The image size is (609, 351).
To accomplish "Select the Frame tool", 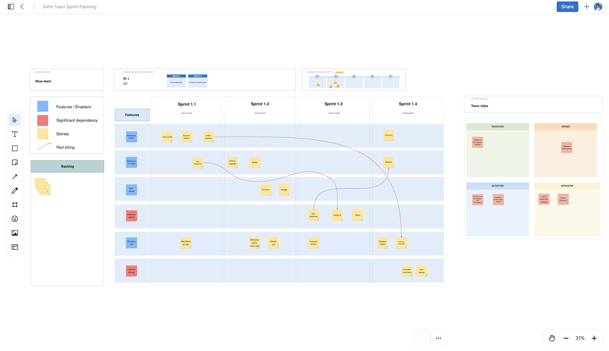I will (15, 205).
